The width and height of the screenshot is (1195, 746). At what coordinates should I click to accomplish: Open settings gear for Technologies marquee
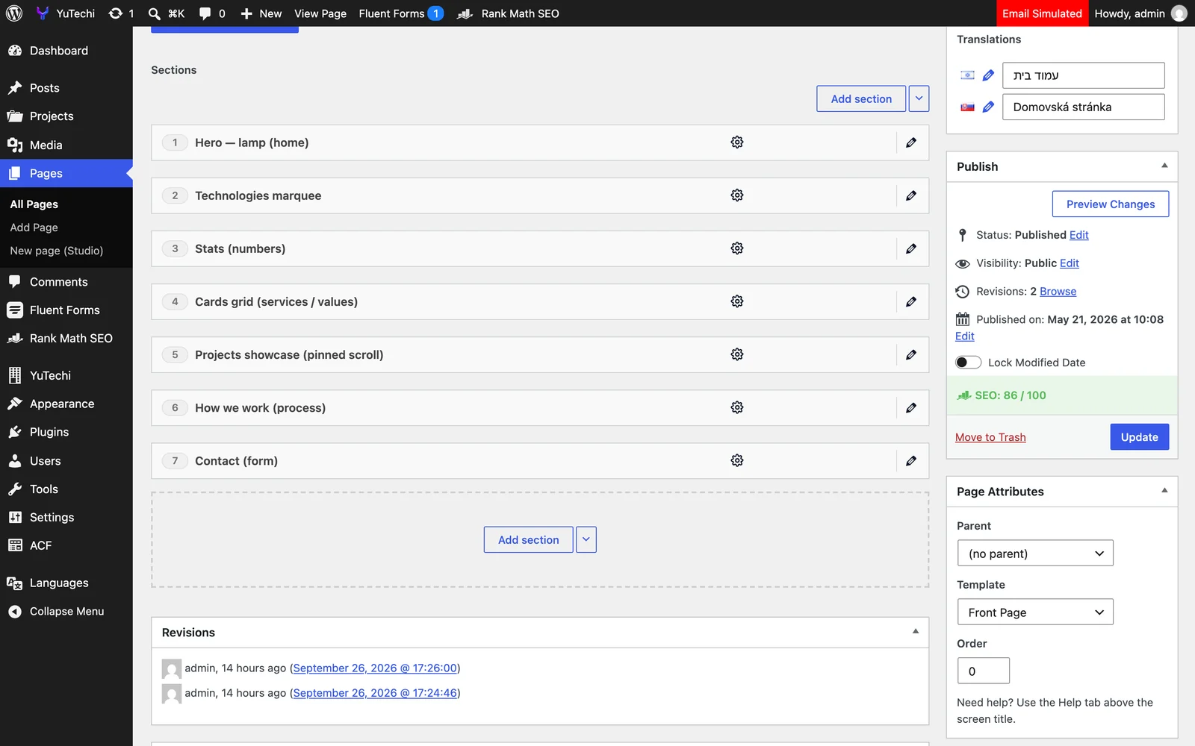[x=737, y=195]
